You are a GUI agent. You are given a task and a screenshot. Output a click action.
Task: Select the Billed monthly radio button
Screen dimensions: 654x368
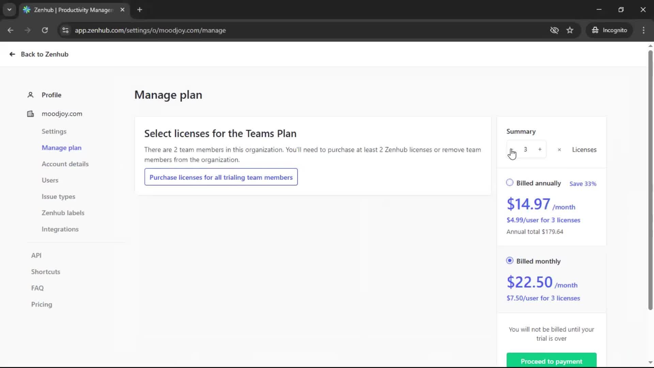click(x=510, y=260)
